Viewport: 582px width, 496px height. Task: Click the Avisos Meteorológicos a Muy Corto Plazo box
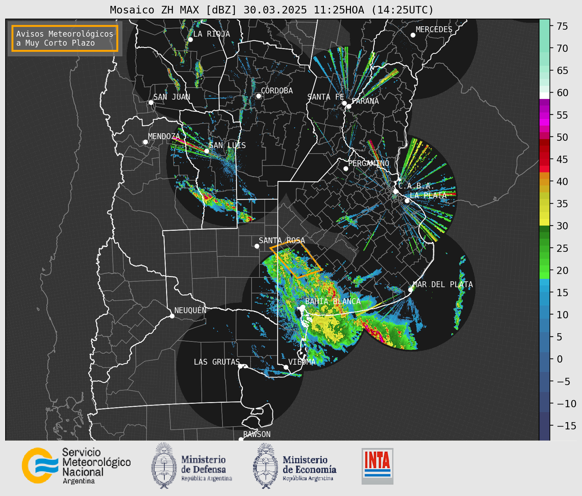65,38
